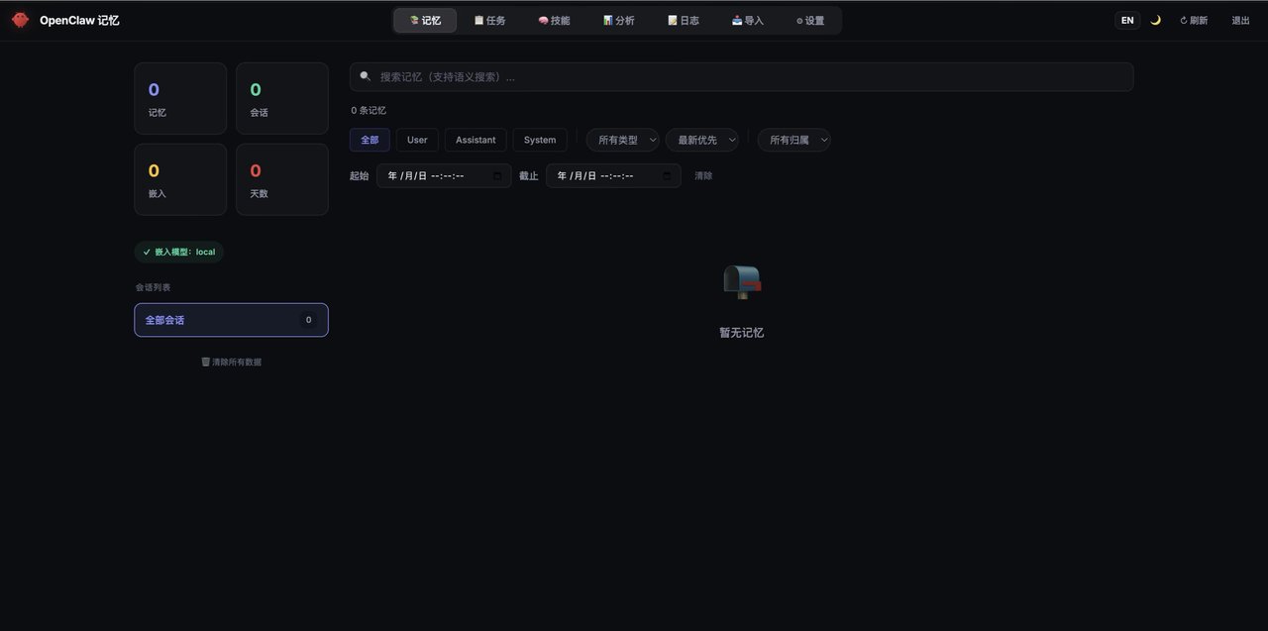Click the 会话 count stat card

282,98
